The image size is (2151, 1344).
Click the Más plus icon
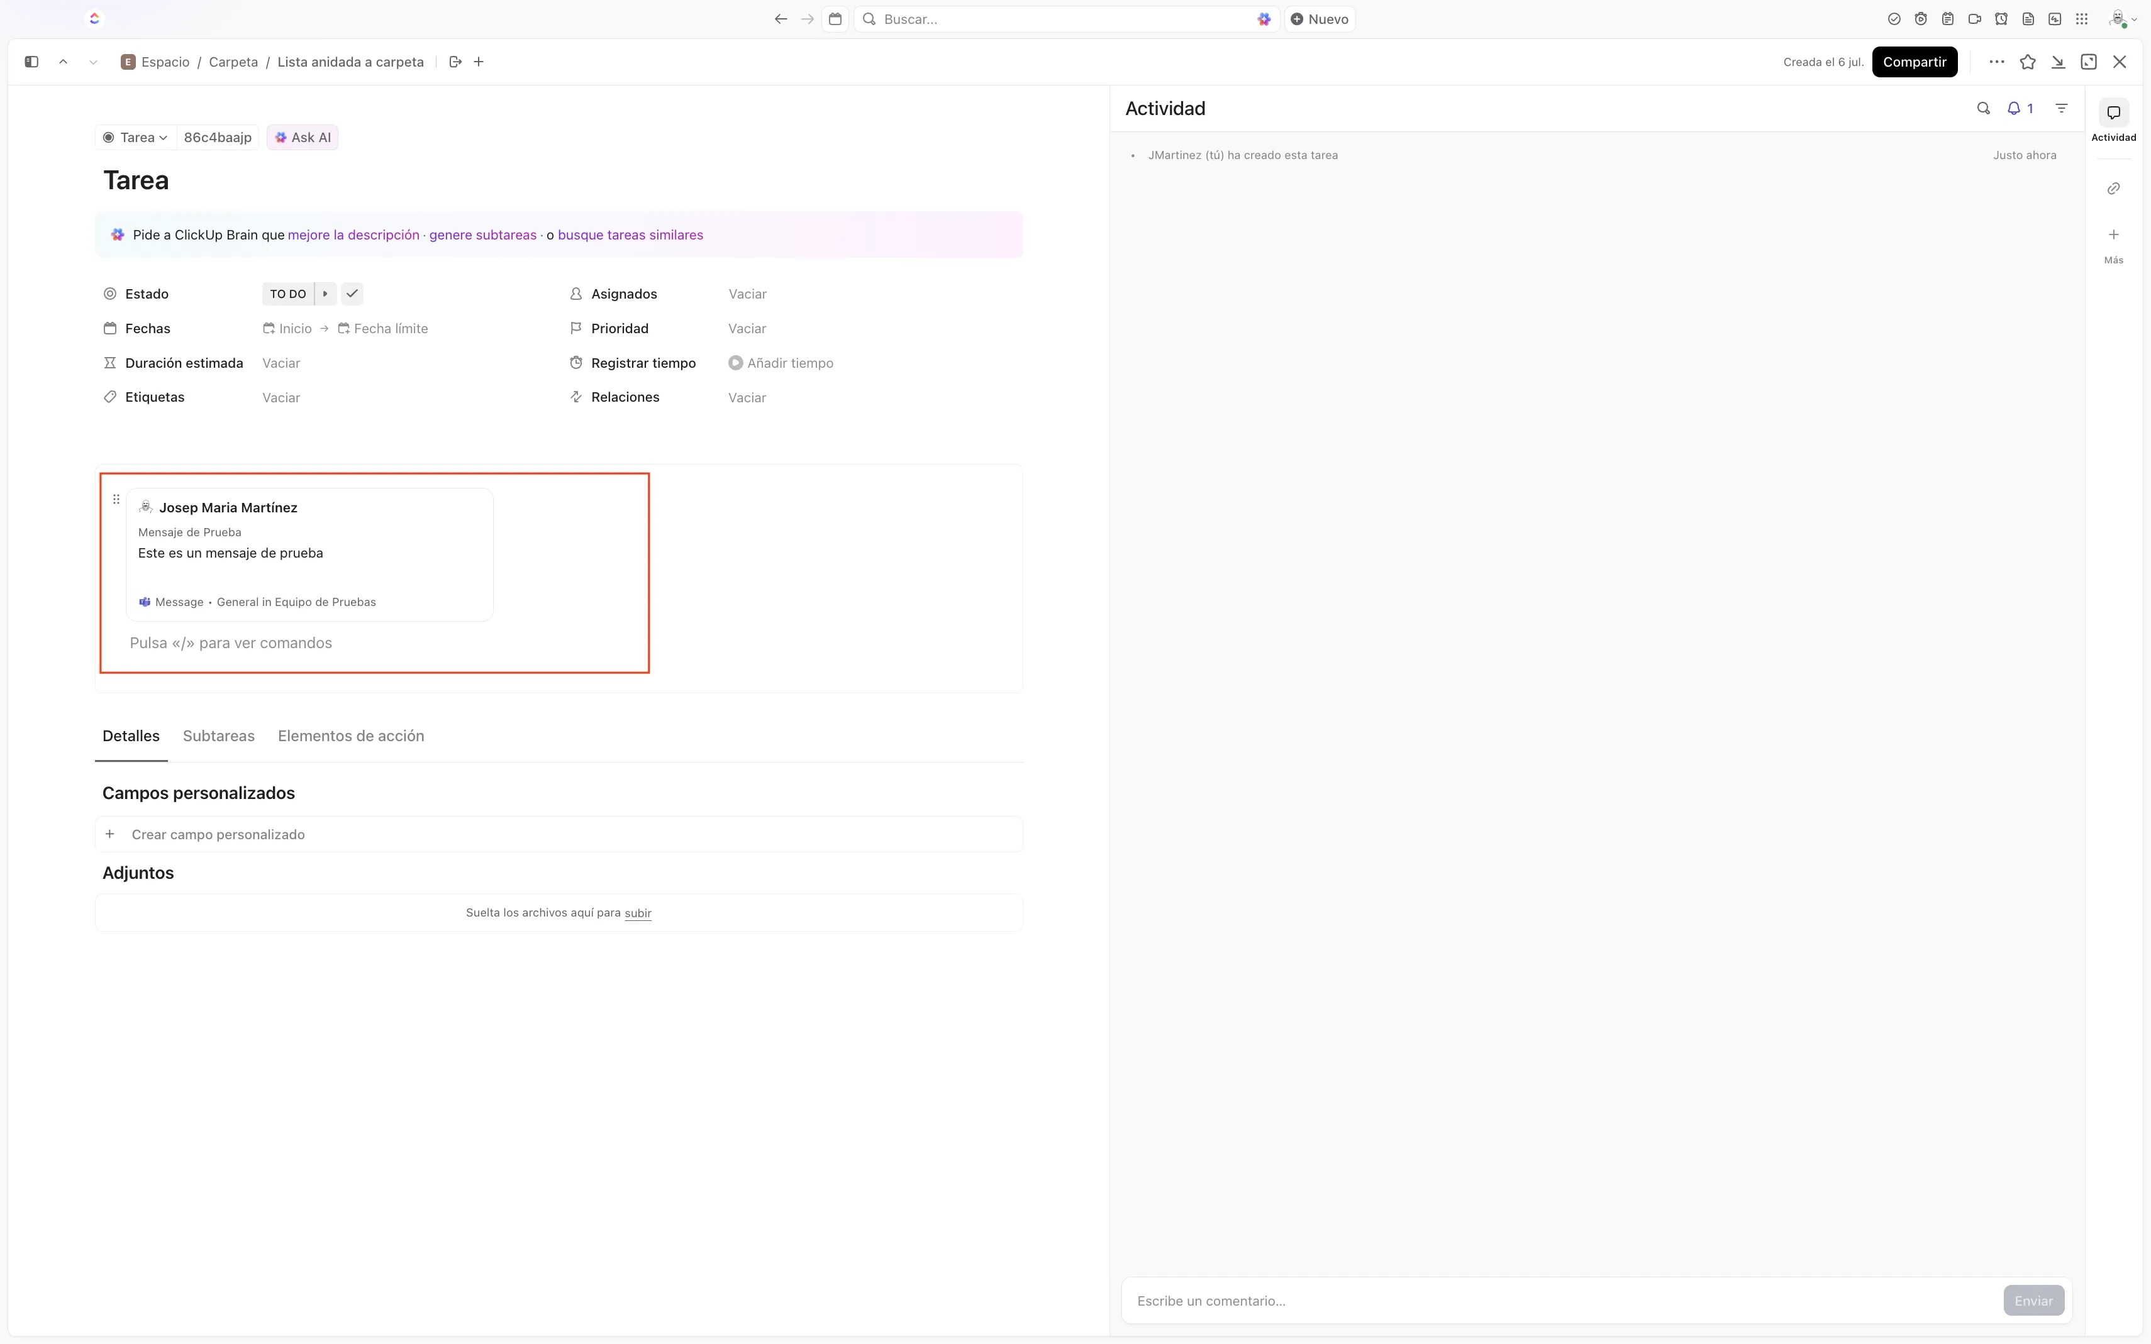tap(2114, 236)
